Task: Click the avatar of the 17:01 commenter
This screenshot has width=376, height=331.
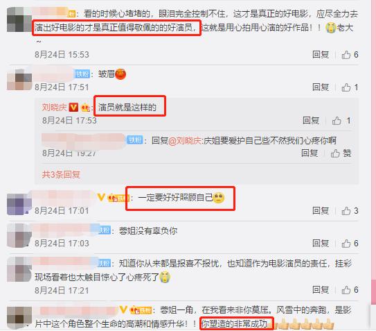Action: point(19,204)
